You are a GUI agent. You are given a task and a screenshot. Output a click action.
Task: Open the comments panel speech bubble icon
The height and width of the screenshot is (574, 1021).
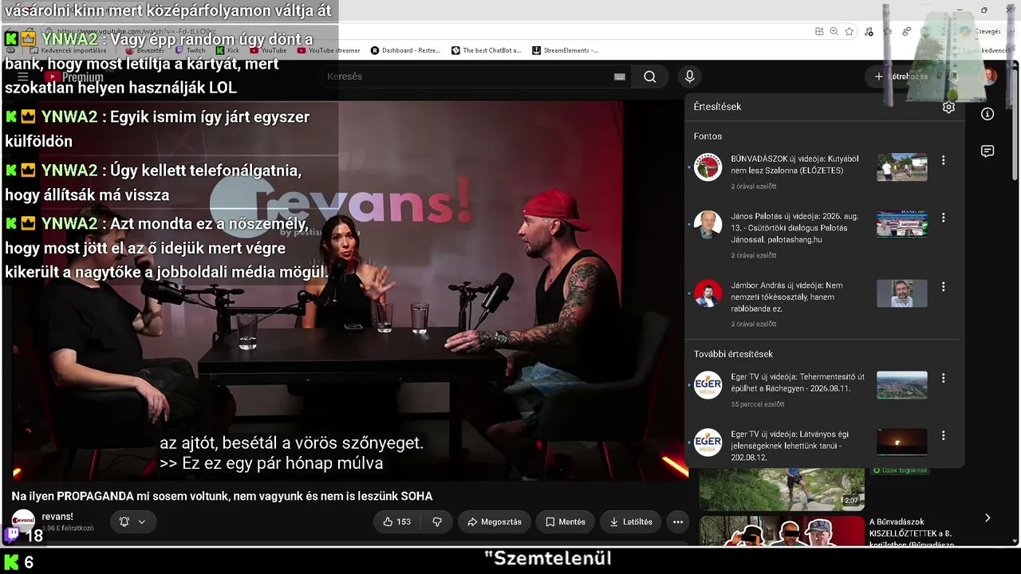tap(987, 151)
